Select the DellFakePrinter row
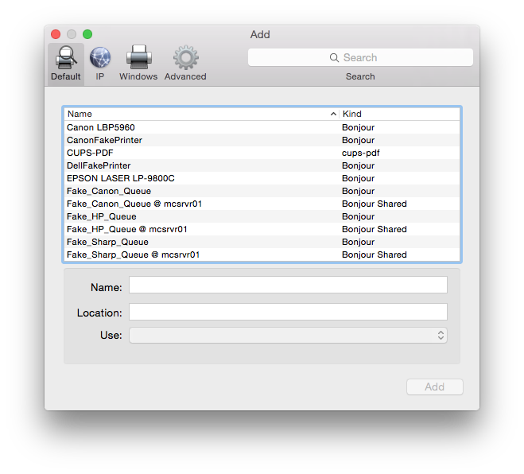This screenshot has width=524, height=474. [x=262, y=165]
